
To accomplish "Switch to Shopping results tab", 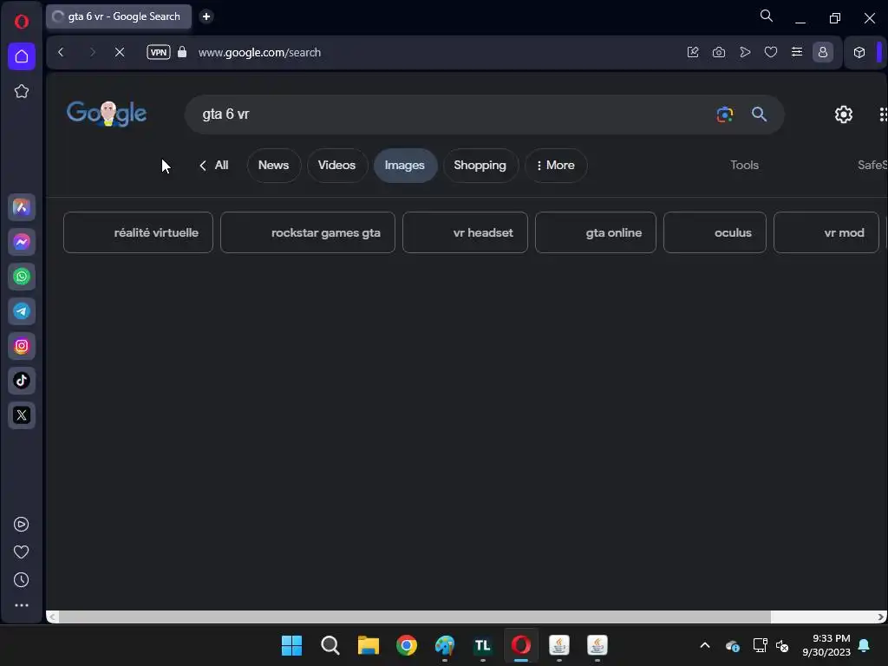I will (480, 166).
